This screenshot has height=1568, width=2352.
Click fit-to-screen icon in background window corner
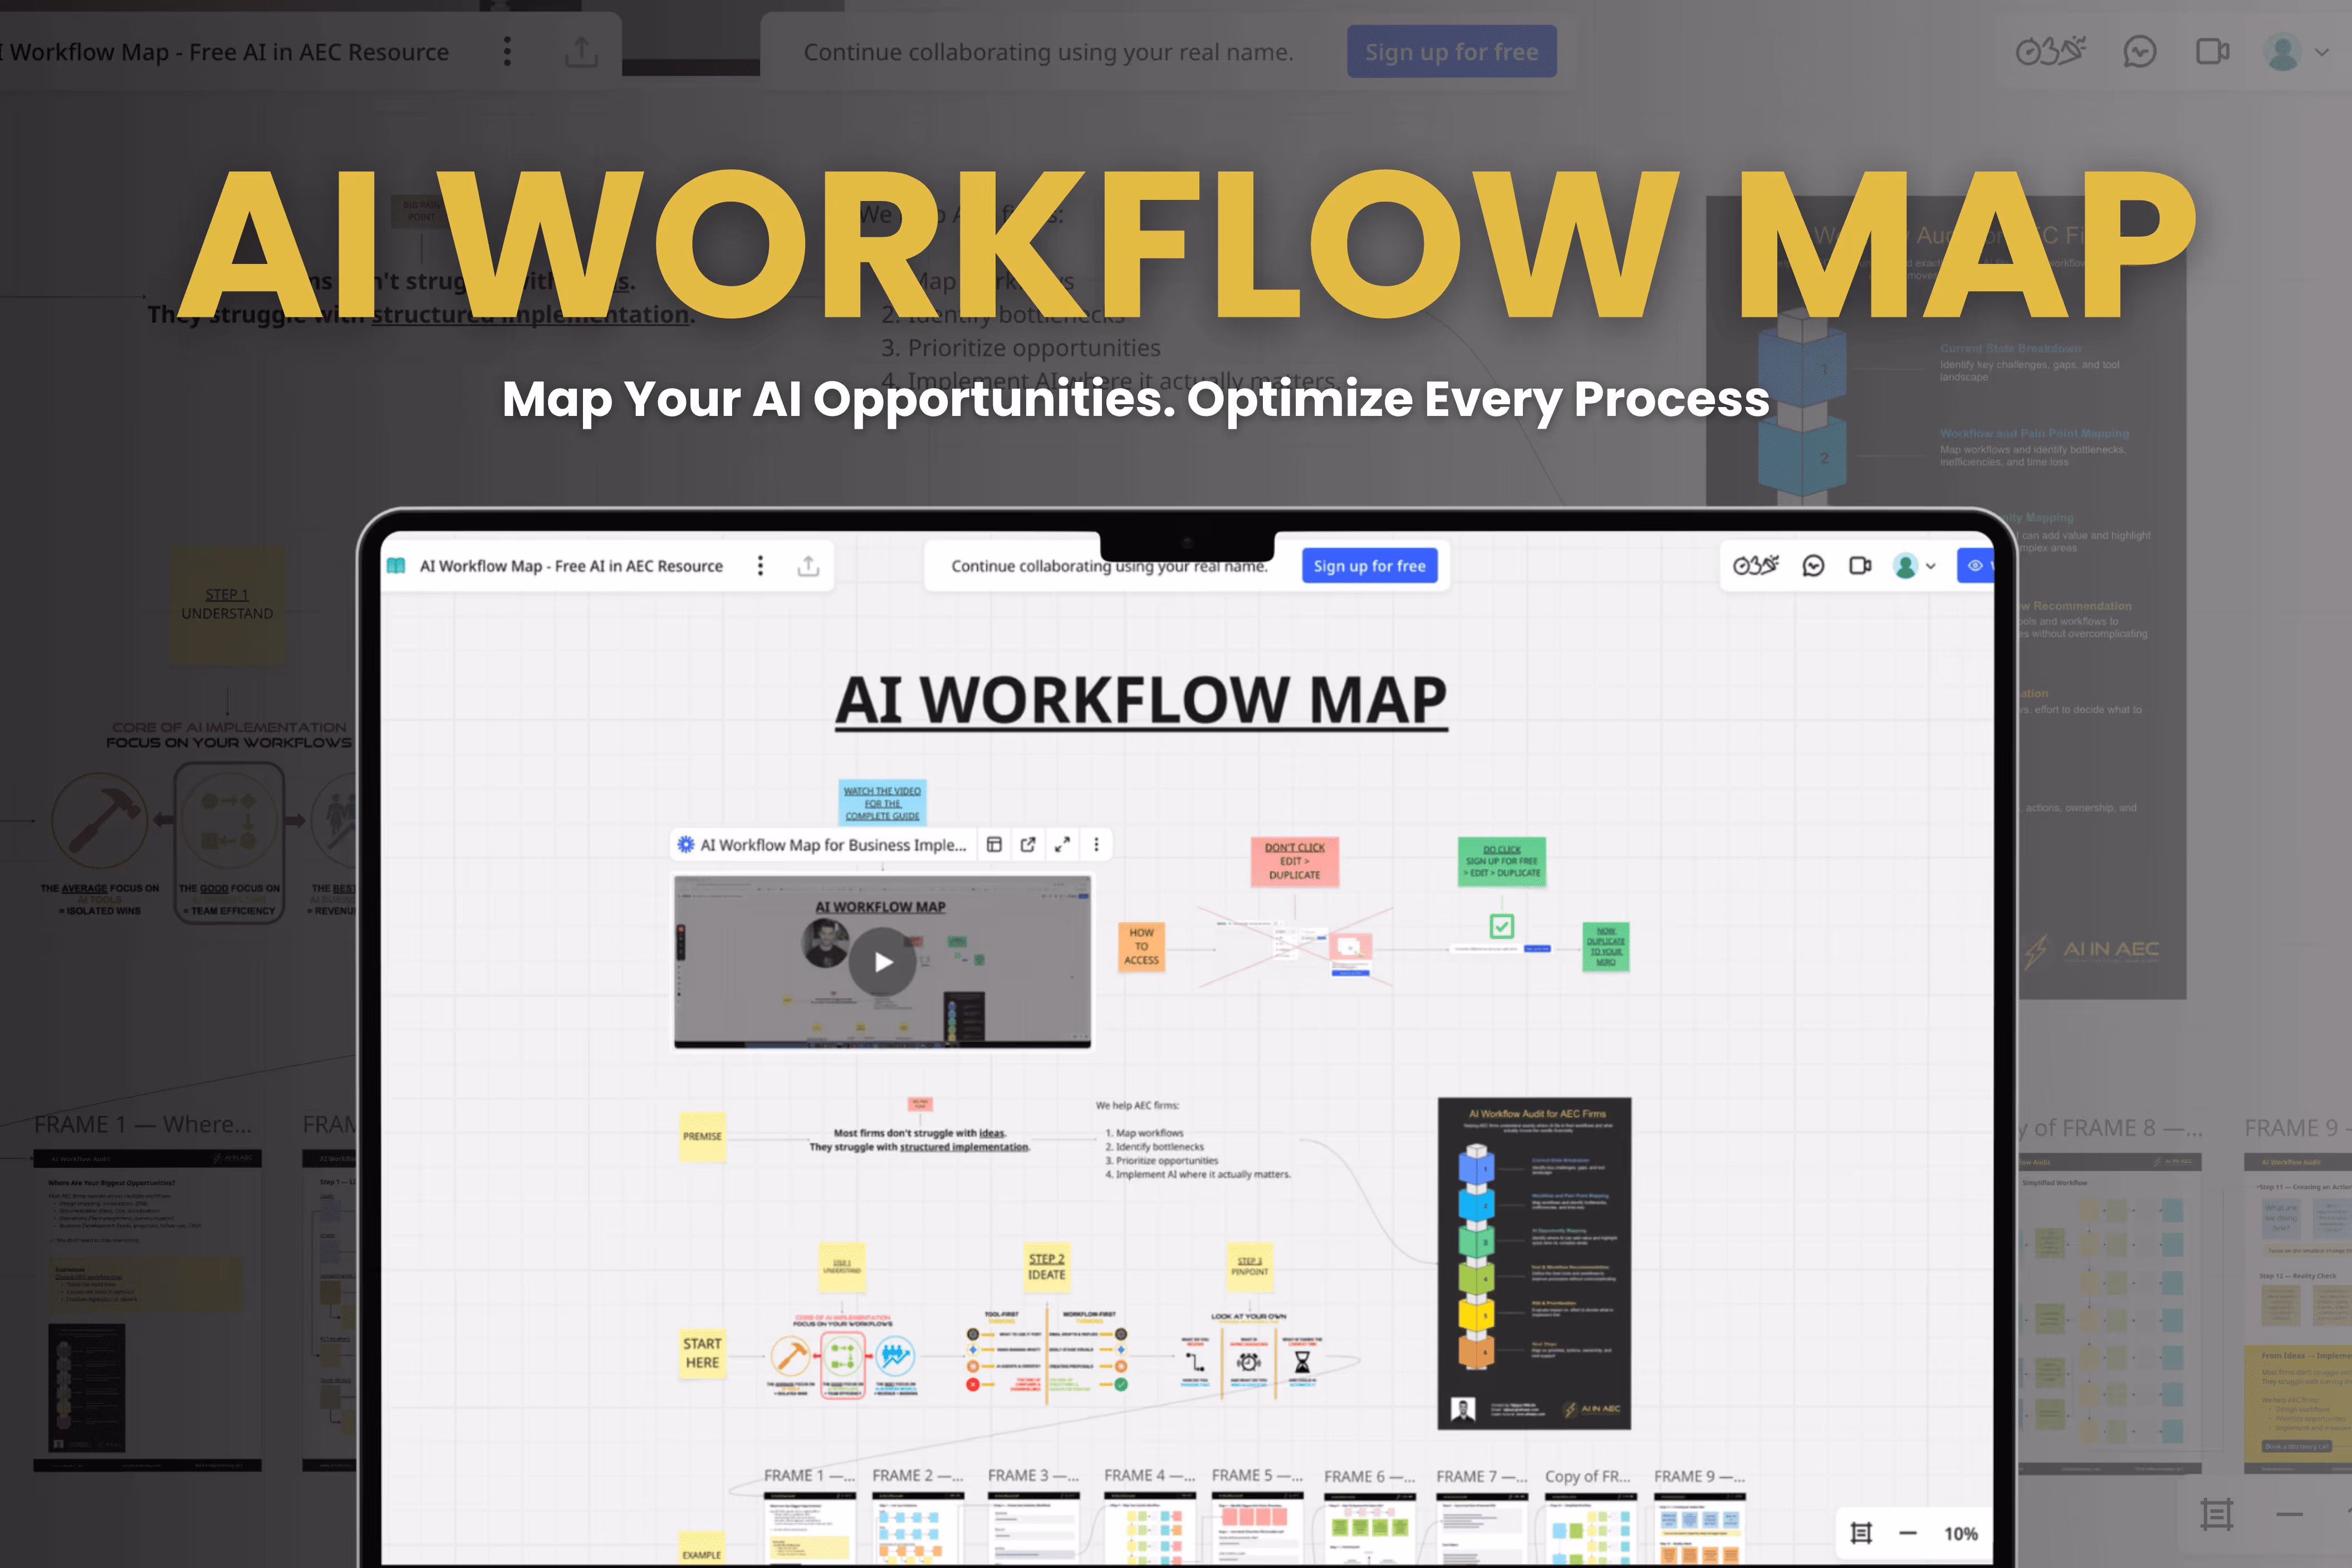coord(2216,1514)
